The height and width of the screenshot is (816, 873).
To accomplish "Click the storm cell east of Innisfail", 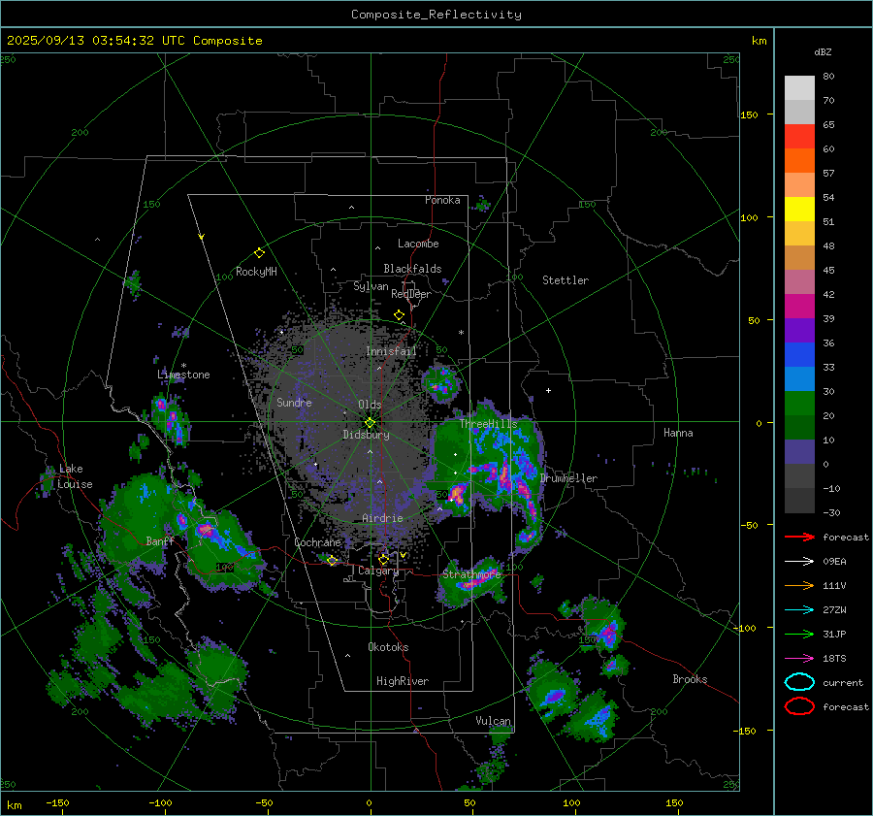I will 442,383.
